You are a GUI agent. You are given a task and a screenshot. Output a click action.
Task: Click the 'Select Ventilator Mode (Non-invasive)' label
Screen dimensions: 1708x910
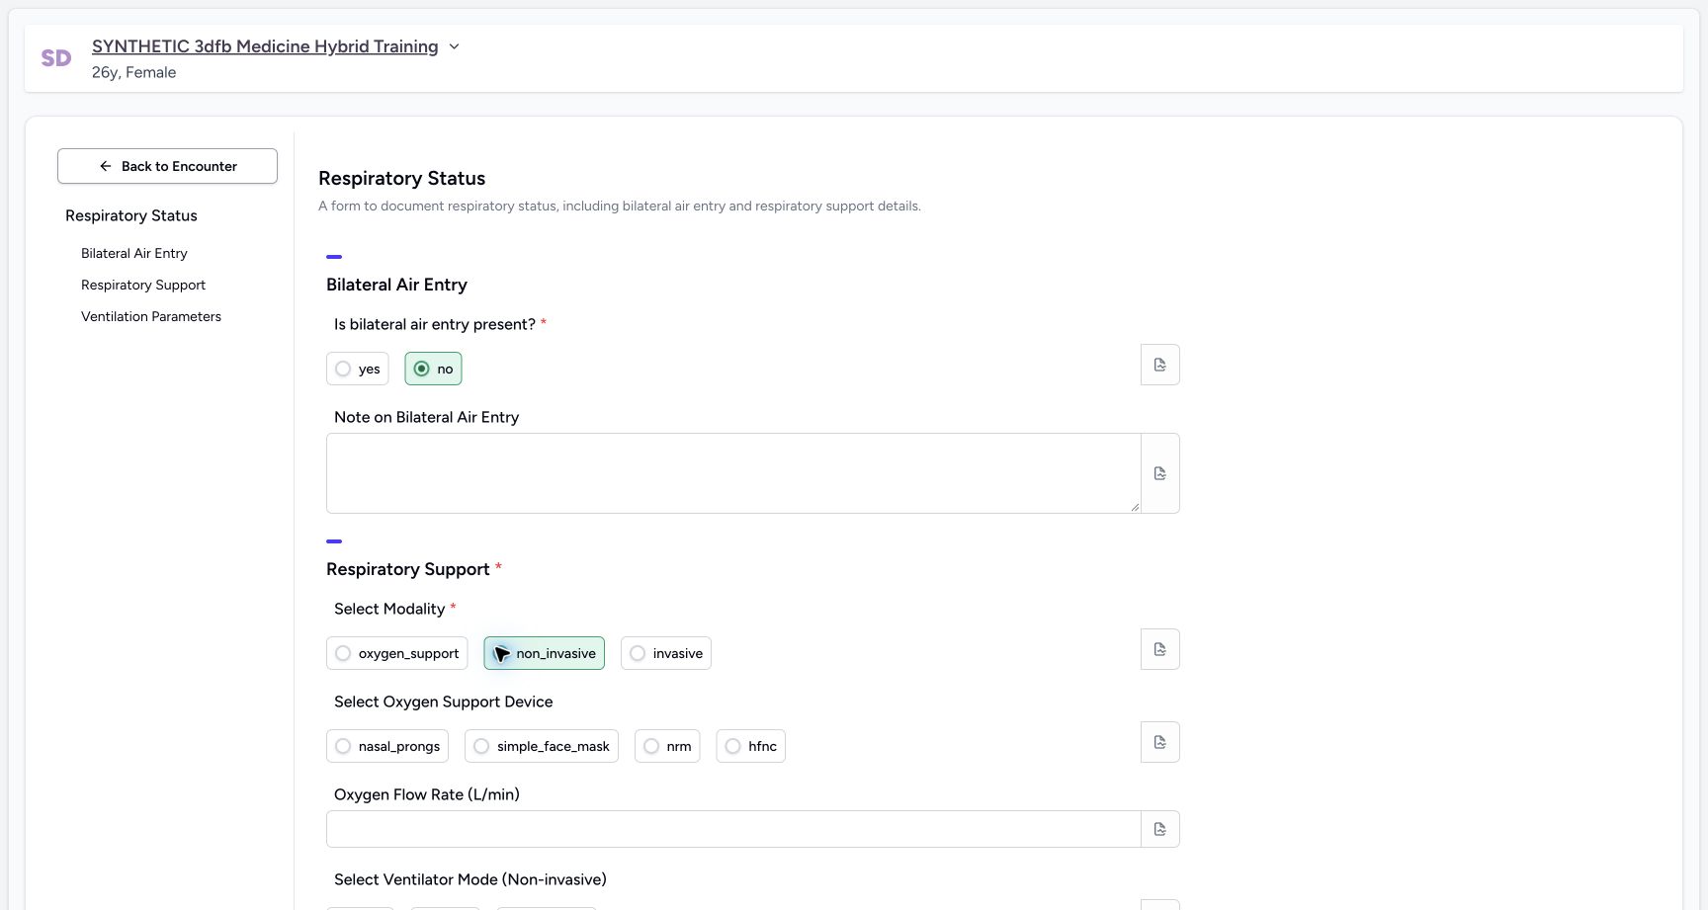[x=470, y=879]
